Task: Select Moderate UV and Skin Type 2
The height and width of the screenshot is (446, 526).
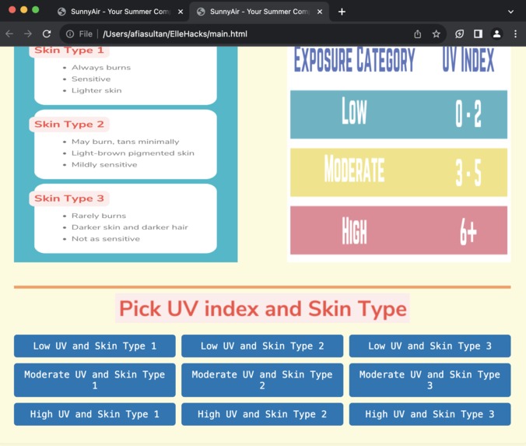Action: [262, 380]
